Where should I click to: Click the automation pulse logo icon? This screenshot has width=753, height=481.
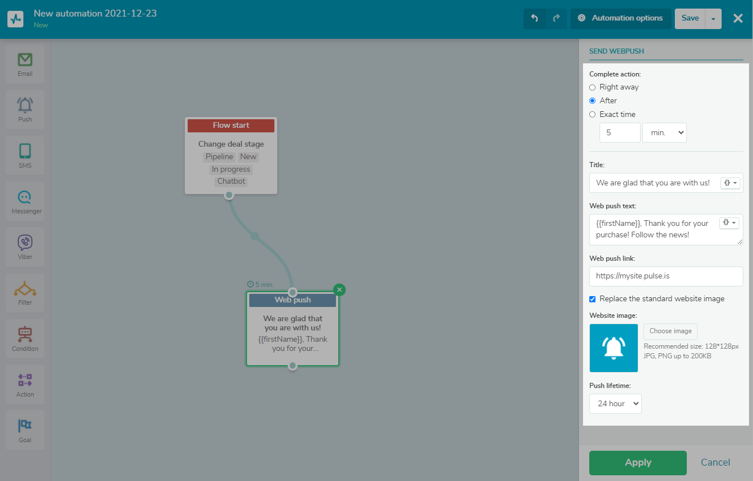pos(15,19)
